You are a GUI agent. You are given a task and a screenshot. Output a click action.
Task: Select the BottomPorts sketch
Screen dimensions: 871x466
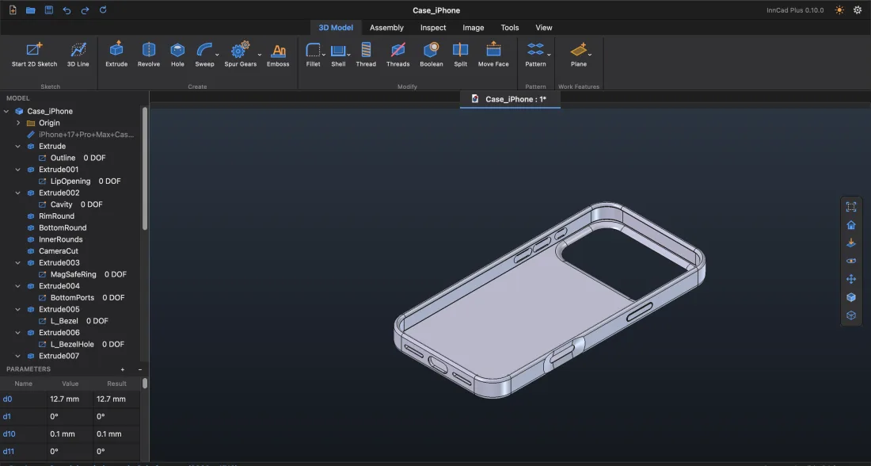(71, 297)
